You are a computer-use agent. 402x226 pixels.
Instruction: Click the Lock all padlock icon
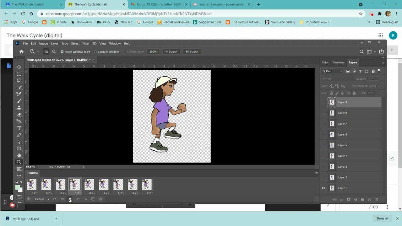(x=354, y=93)
